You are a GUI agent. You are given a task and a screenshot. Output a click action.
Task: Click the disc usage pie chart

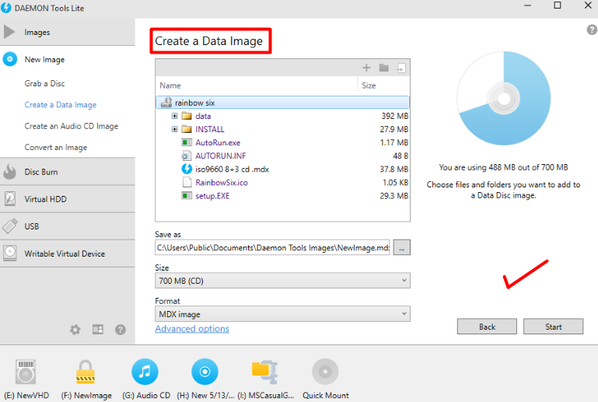[x=503, y=99]
